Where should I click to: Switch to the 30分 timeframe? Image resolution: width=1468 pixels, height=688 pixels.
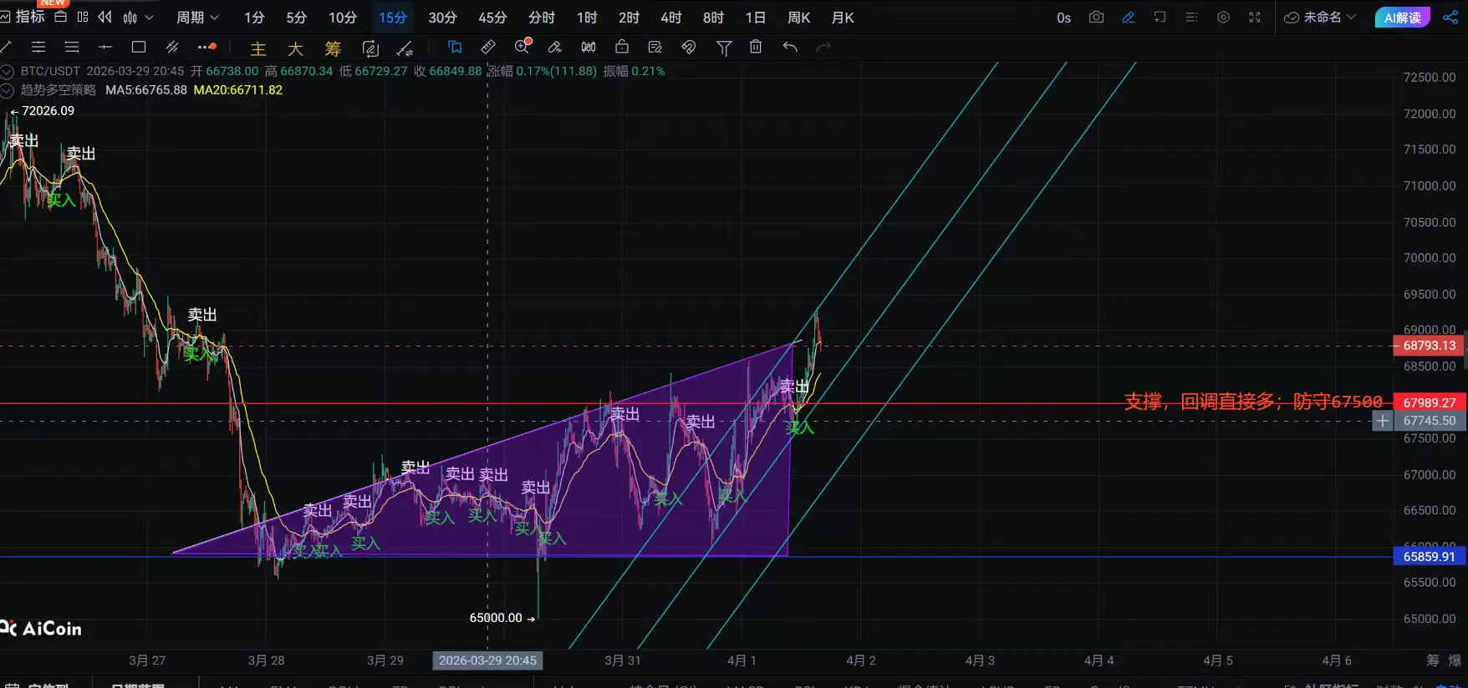point(442,18)
